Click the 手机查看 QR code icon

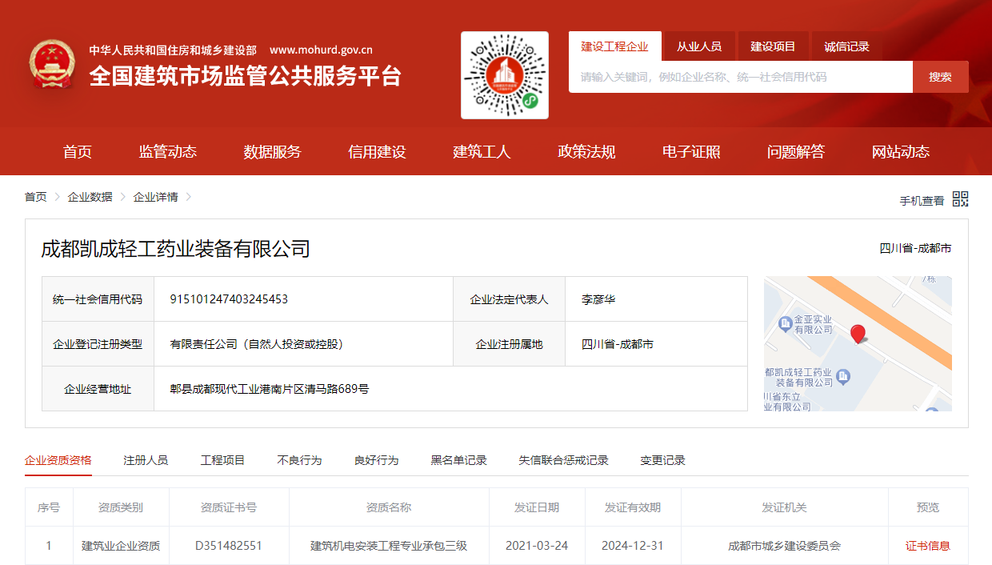960,199
